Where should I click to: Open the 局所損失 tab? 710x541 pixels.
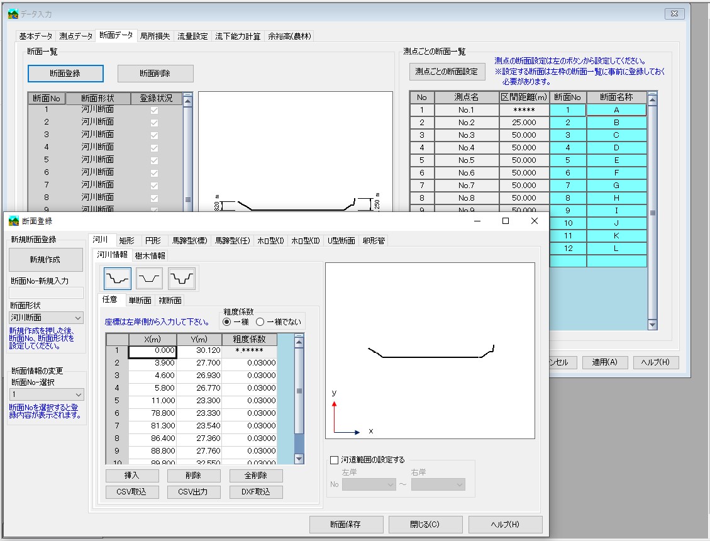[155, 36]
